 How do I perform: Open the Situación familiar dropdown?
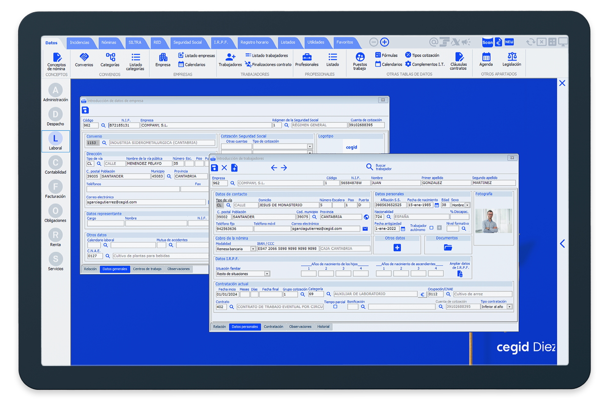267,274
